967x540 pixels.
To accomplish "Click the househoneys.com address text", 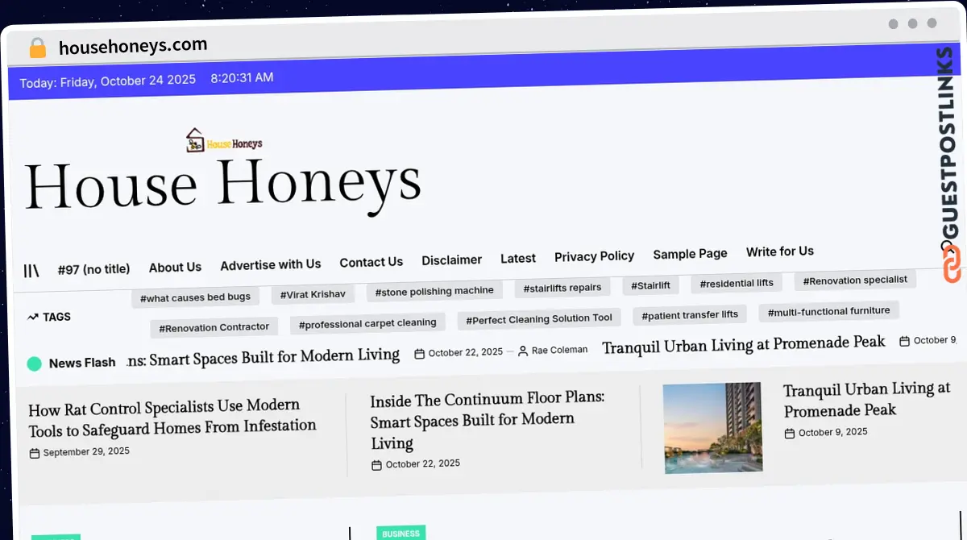I will click(x=133, y=47).
